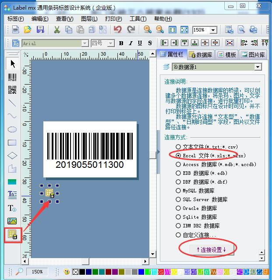Select the data source tool in left toolbar

[13, 234]
